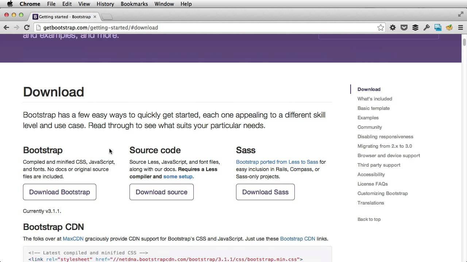Jump to Accessibility in sidebar
The width and height of the screenshot is (467, 262).
(x=371, y=174)
